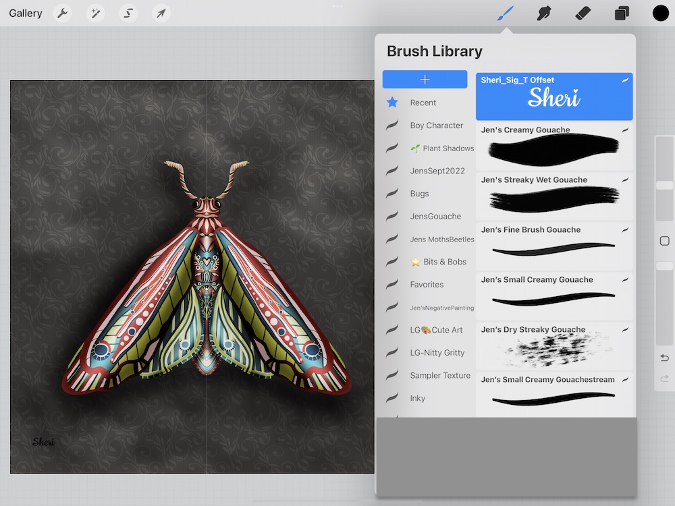Switch to the Favorites brush set

pyautogui.click(x=425, y=284)
